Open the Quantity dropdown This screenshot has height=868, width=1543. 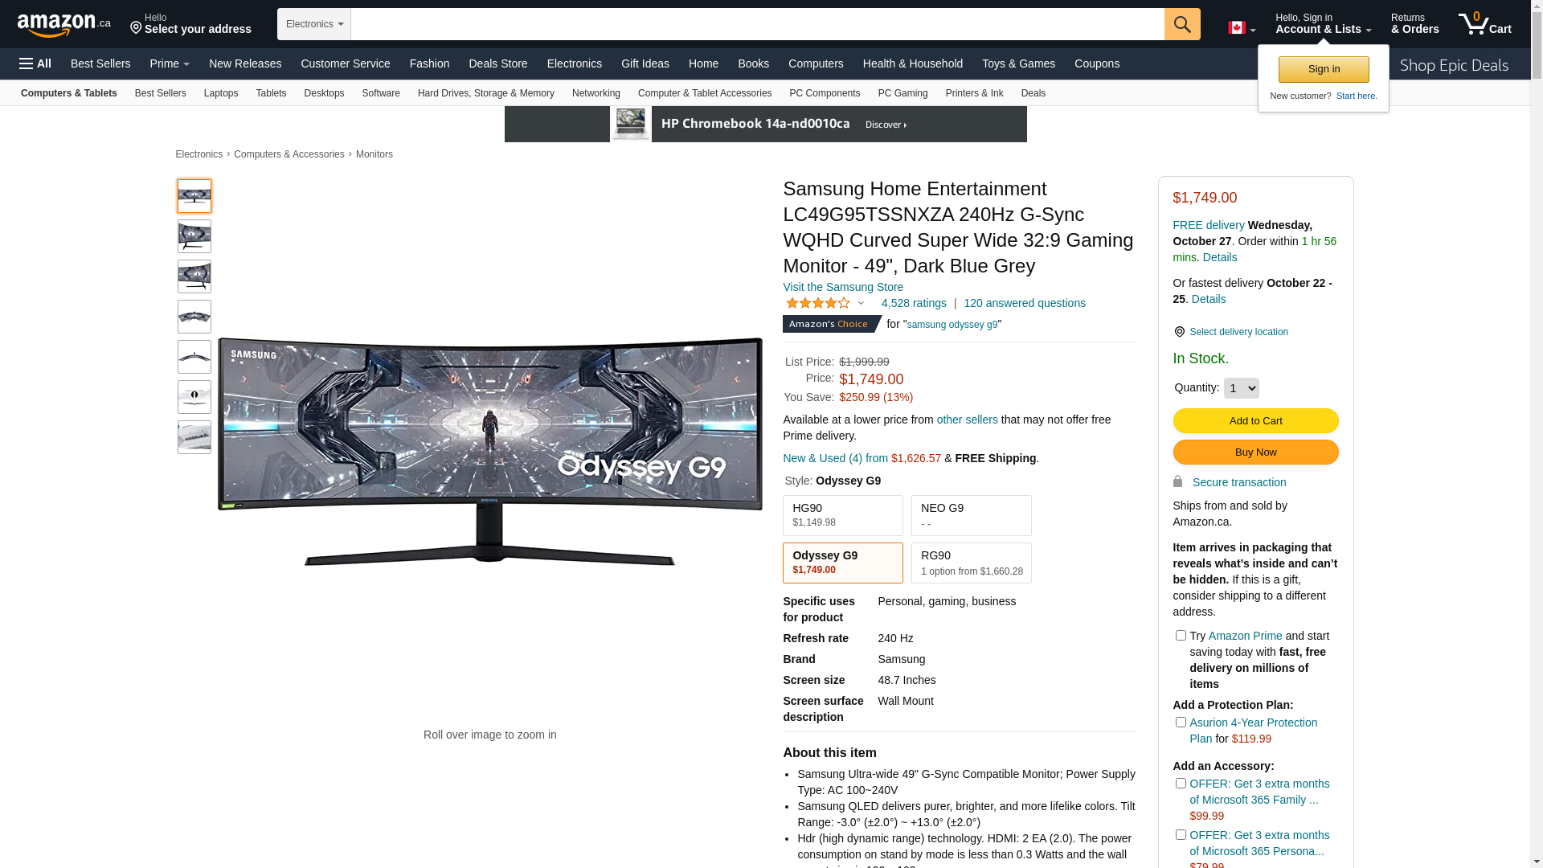tap(1241, 388)
